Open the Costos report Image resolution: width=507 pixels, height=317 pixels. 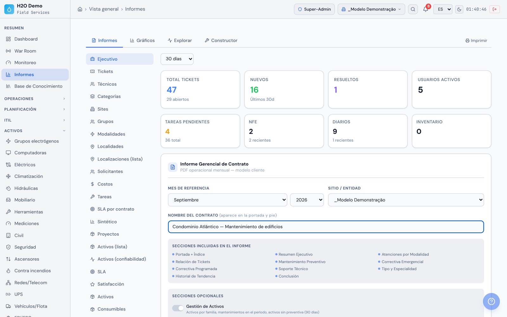pyautogui.click(x=120, y=184)
